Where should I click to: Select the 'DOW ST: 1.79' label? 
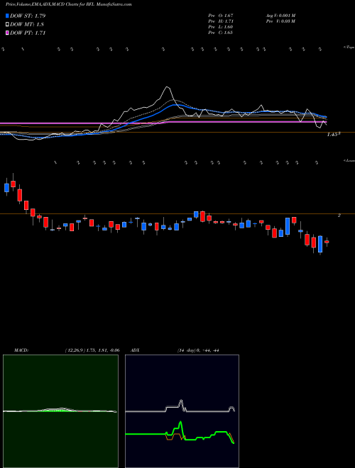28,16
